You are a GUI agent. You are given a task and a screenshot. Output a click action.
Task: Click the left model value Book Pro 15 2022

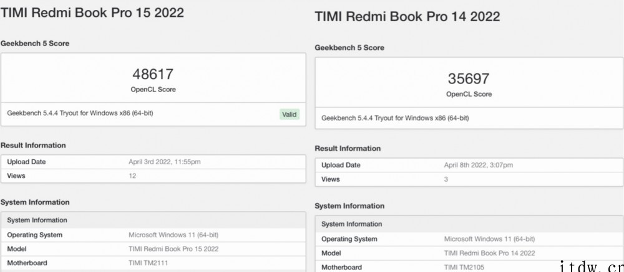pyautogui.click(x=173, y=249)
